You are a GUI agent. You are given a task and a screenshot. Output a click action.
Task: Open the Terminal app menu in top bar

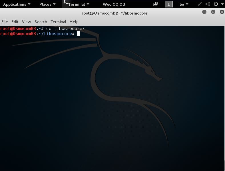79,4
